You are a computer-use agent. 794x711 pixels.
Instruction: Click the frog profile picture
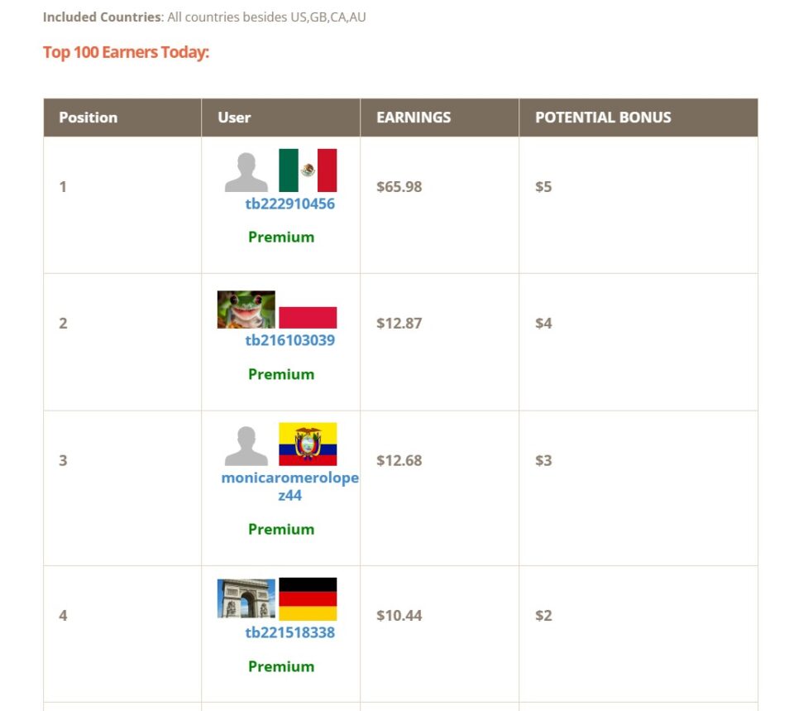[x=246, y=310]
